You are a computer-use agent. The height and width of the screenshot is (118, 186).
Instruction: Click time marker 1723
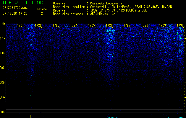[56, 25]
